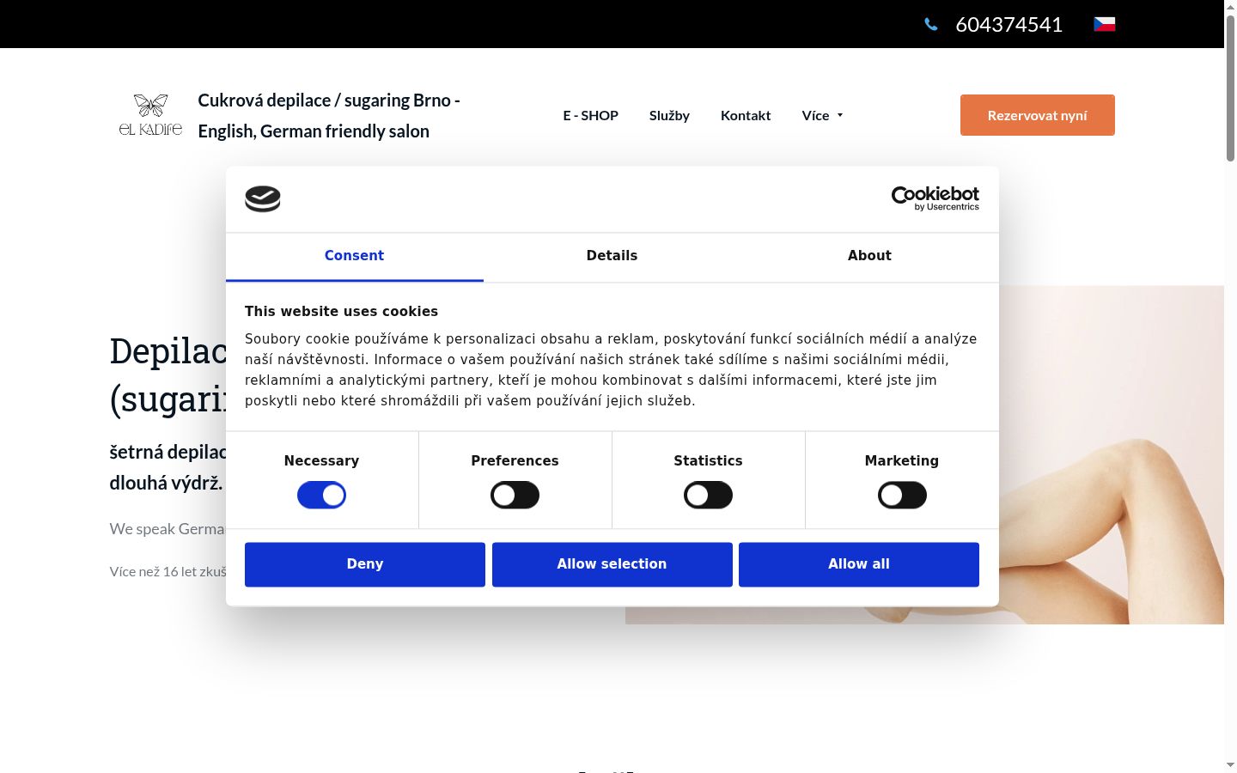Select the Consent tab
This screenshot has height=773, width=1237.
coord(354,256)
